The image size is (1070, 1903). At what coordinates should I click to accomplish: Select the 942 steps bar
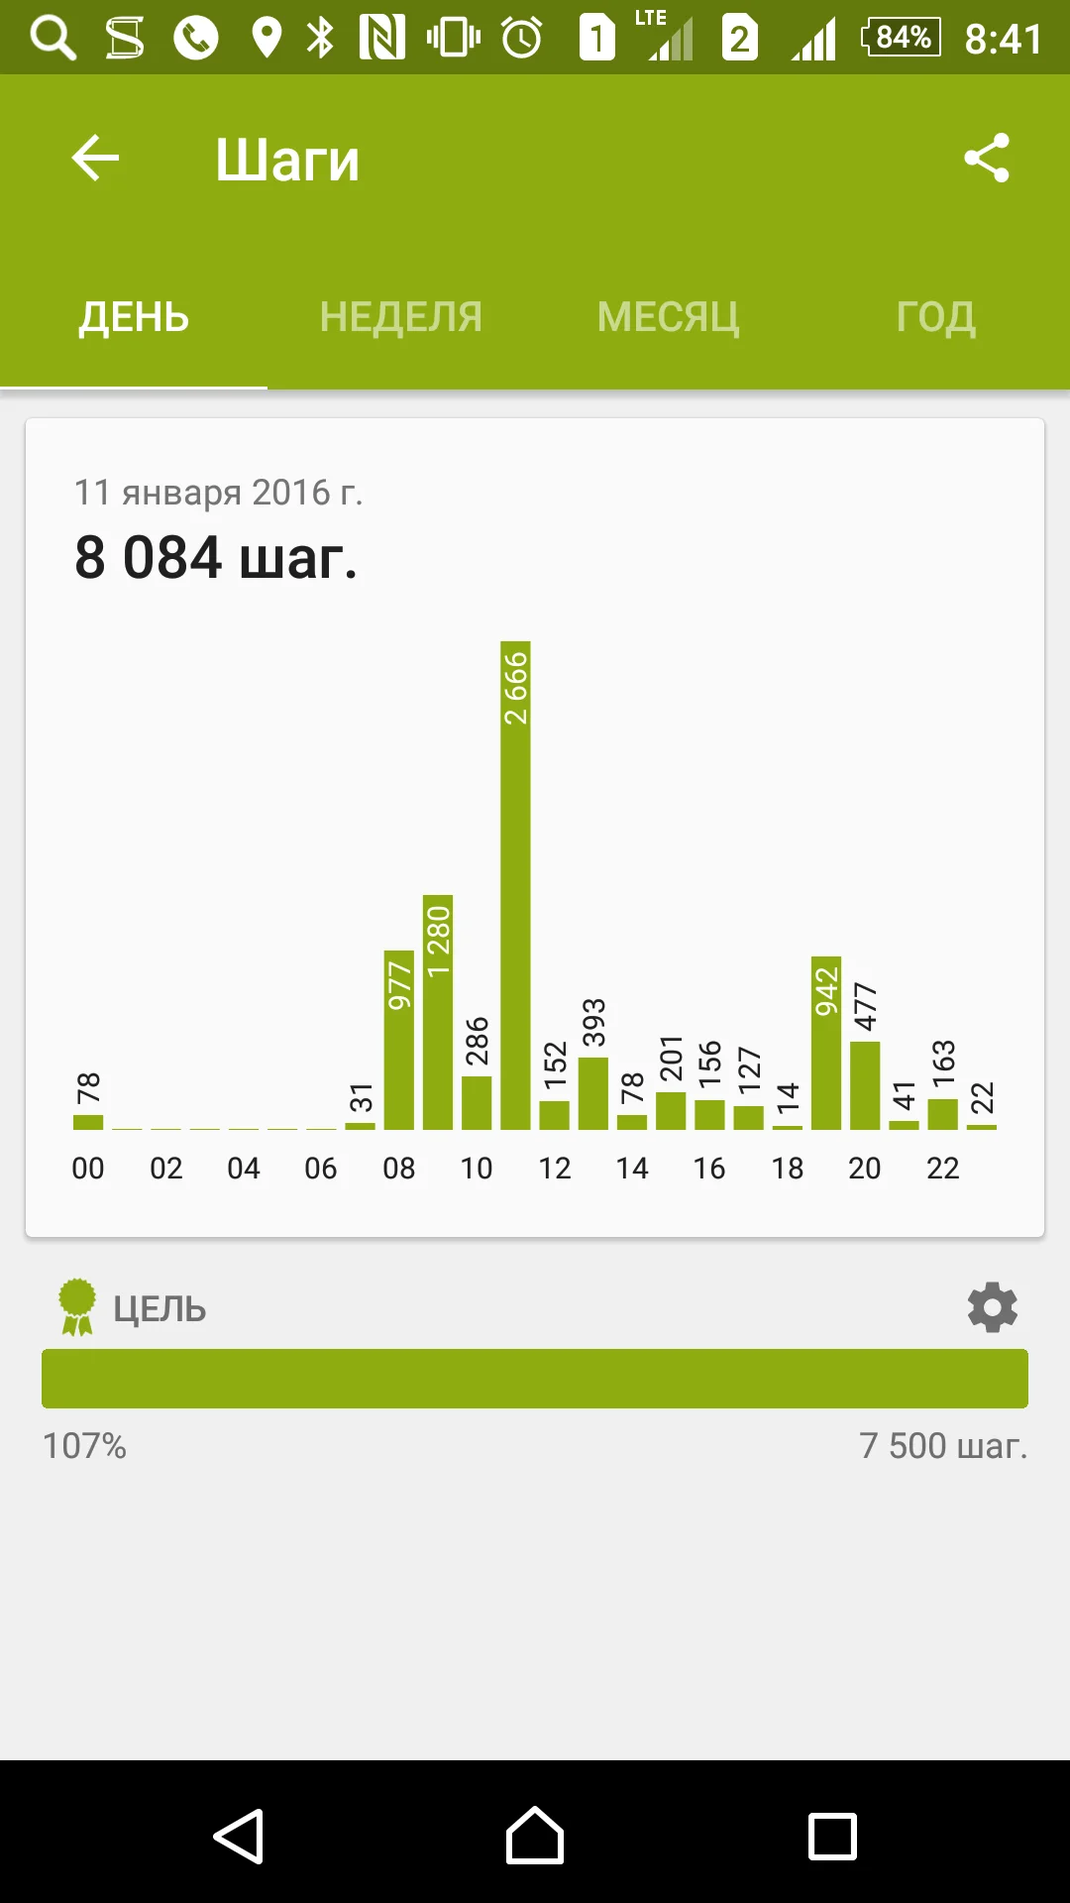(x=826, y=1043)
